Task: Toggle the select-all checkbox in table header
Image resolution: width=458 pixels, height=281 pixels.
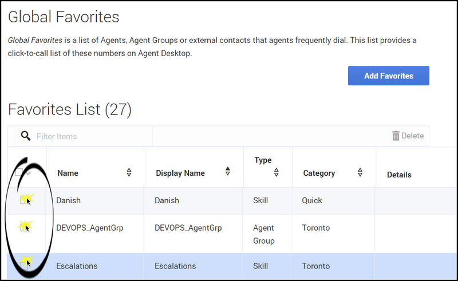Action: pyautogui.click(x=19, y=172)
